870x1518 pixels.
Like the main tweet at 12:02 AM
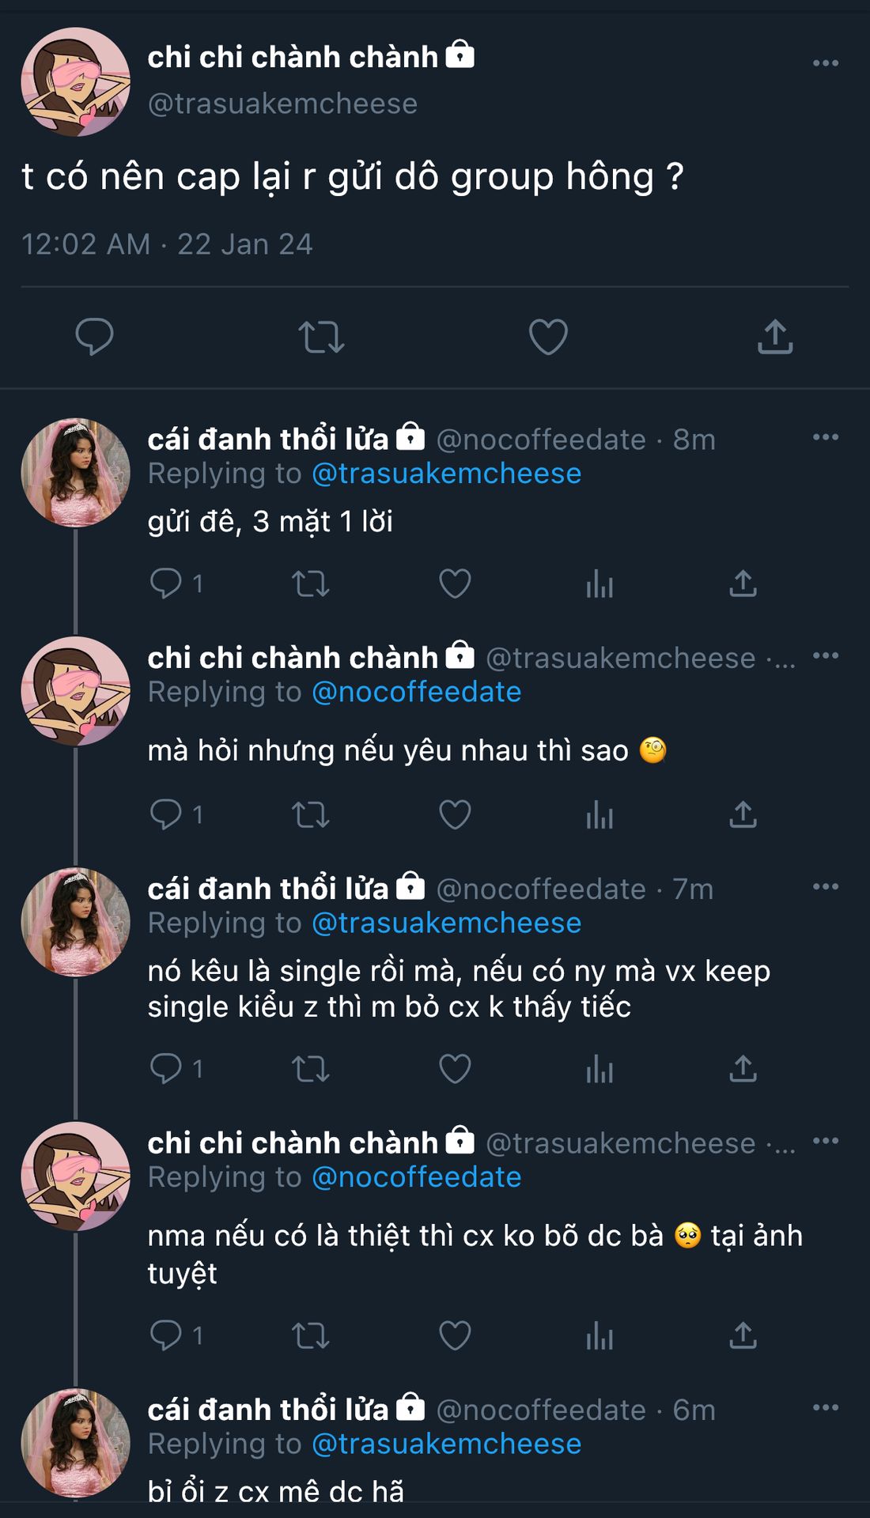(x=548, y=337)
